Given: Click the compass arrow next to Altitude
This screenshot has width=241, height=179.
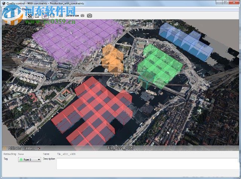Looking at the screenshot, I should click(39, 148).
